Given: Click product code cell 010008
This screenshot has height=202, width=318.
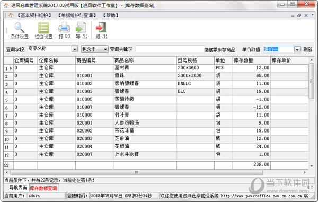Looking at the screenshot, I should point(94,115).
